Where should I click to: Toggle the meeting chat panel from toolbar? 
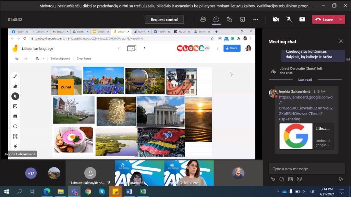pyautogui.click(x=216, y=19)
